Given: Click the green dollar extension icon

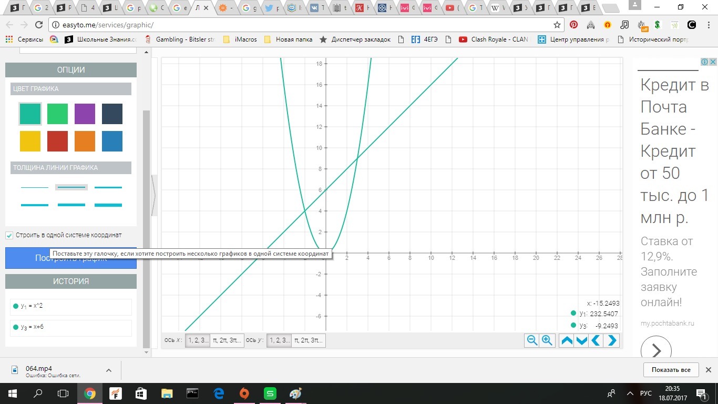Looking at the screenshot, I should 658,25.
